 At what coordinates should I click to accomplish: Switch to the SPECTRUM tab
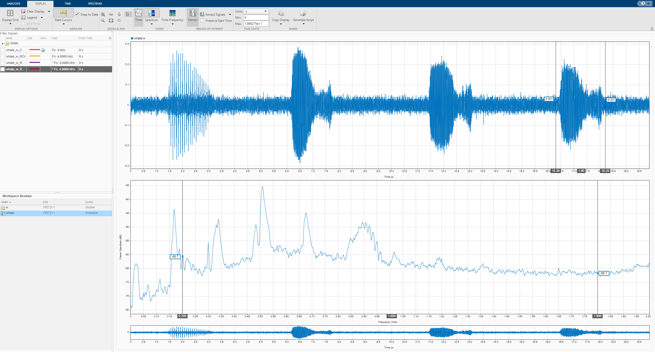pyautogui.click(x=95, y=4)
